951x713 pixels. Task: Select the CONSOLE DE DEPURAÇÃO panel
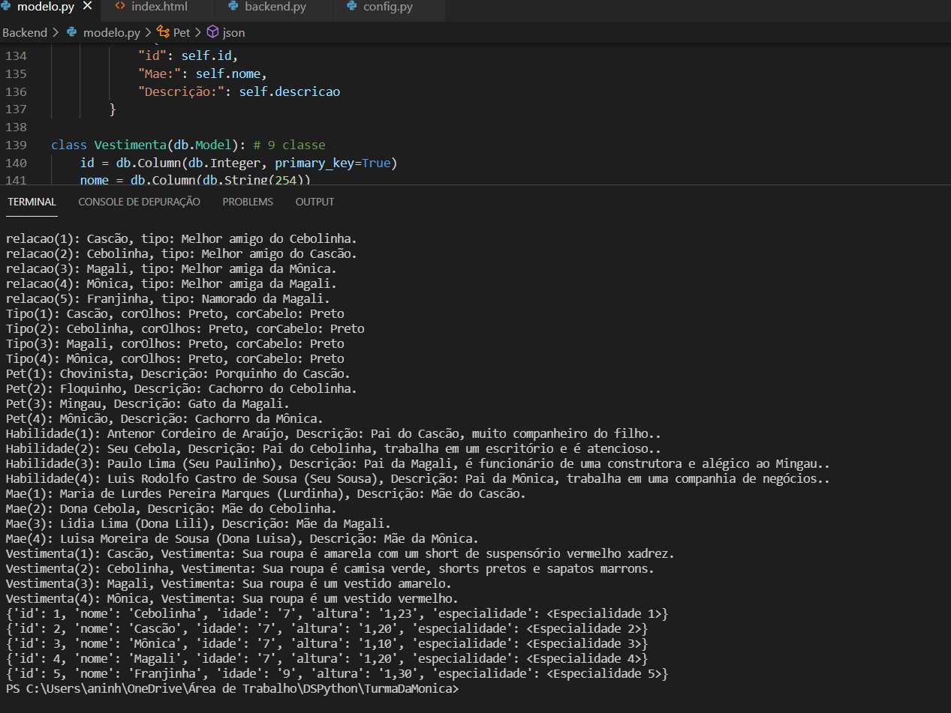click(x=139, y=201)
